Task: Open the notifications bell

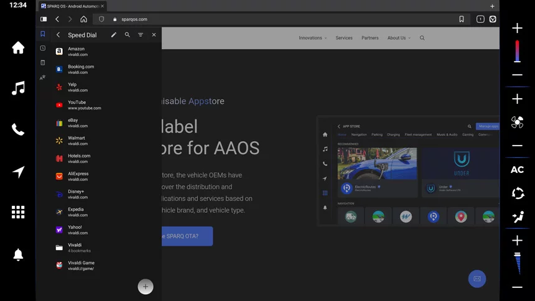Action: click(18, 254)
